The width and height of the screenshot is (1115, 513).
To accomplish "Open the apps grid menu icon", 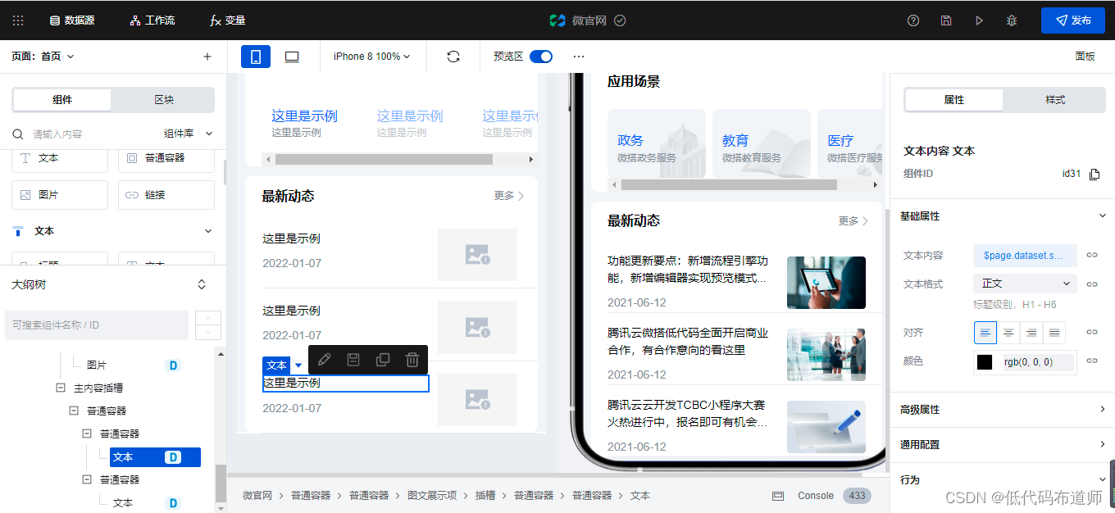I will 18,20.
